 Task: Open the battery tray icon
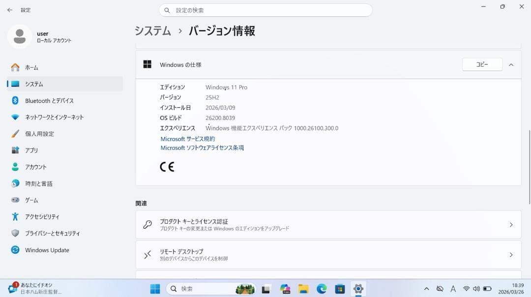[487, 289]
